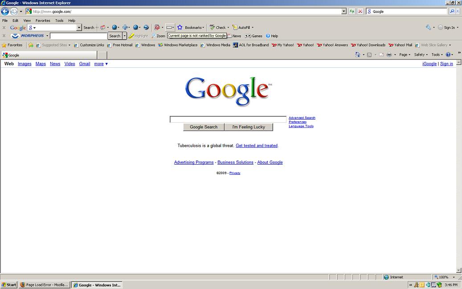Image resolution: width=462 pixels, height=289 pixels.
Task: Open the Gmail link
Action: pos(85,64)
